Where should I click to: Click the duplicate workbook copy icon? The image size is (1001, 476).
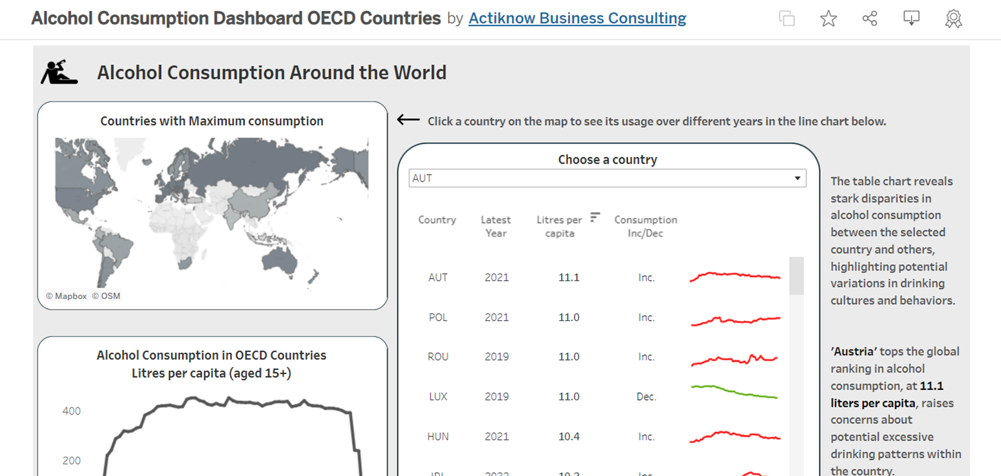(786, 19)
